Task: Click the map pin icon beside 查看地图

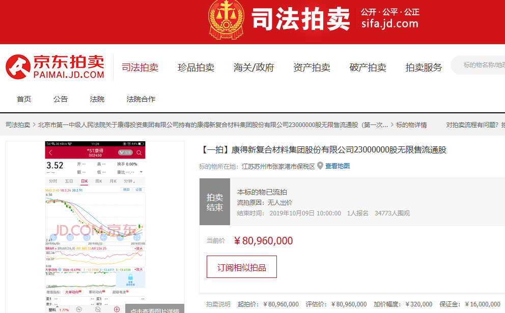Action: pos(320,166)
